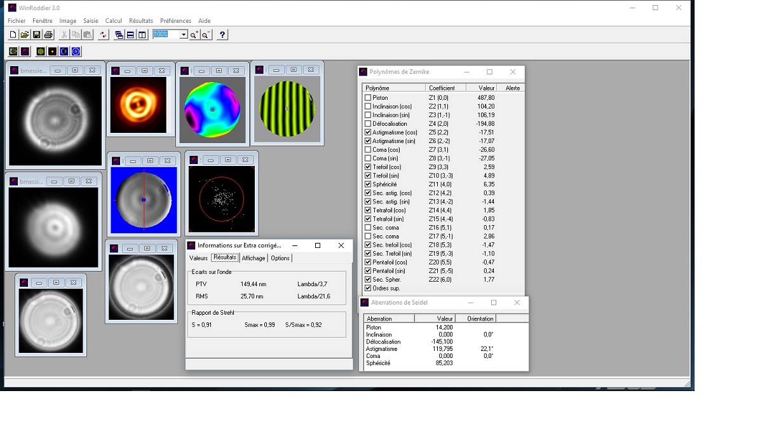Click the cascade windows toolbar icon

119,35
